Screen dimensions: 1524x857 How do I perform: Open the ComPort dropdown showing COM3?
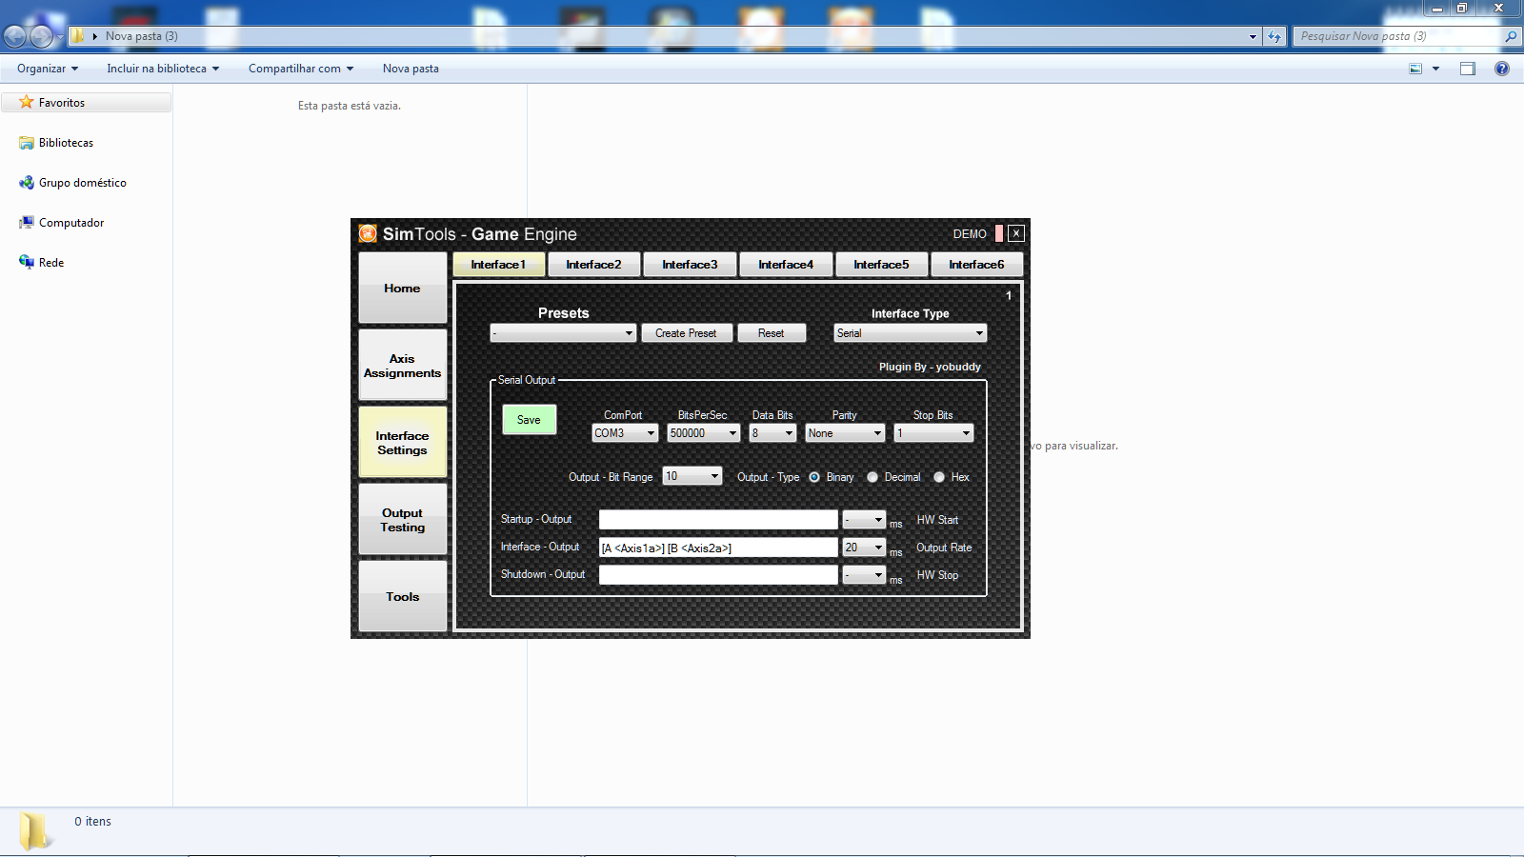tap(625, 433)
